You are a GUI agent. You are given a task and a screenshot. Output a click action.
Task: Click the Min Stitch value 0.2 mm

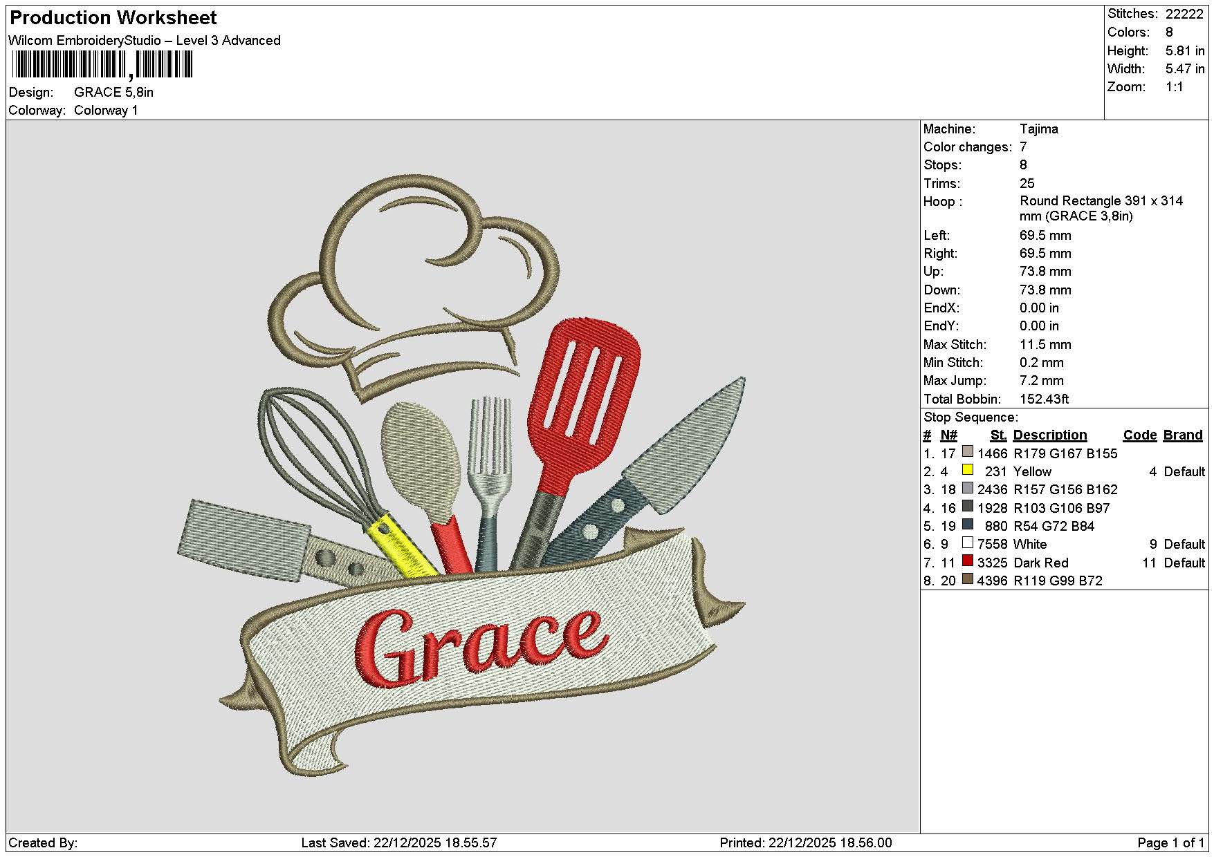point(1042,363)
